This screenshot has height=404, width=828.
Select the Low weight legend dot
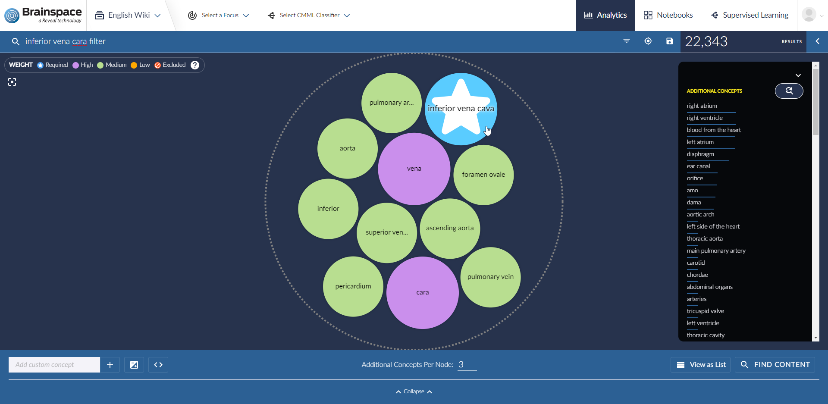134,65
